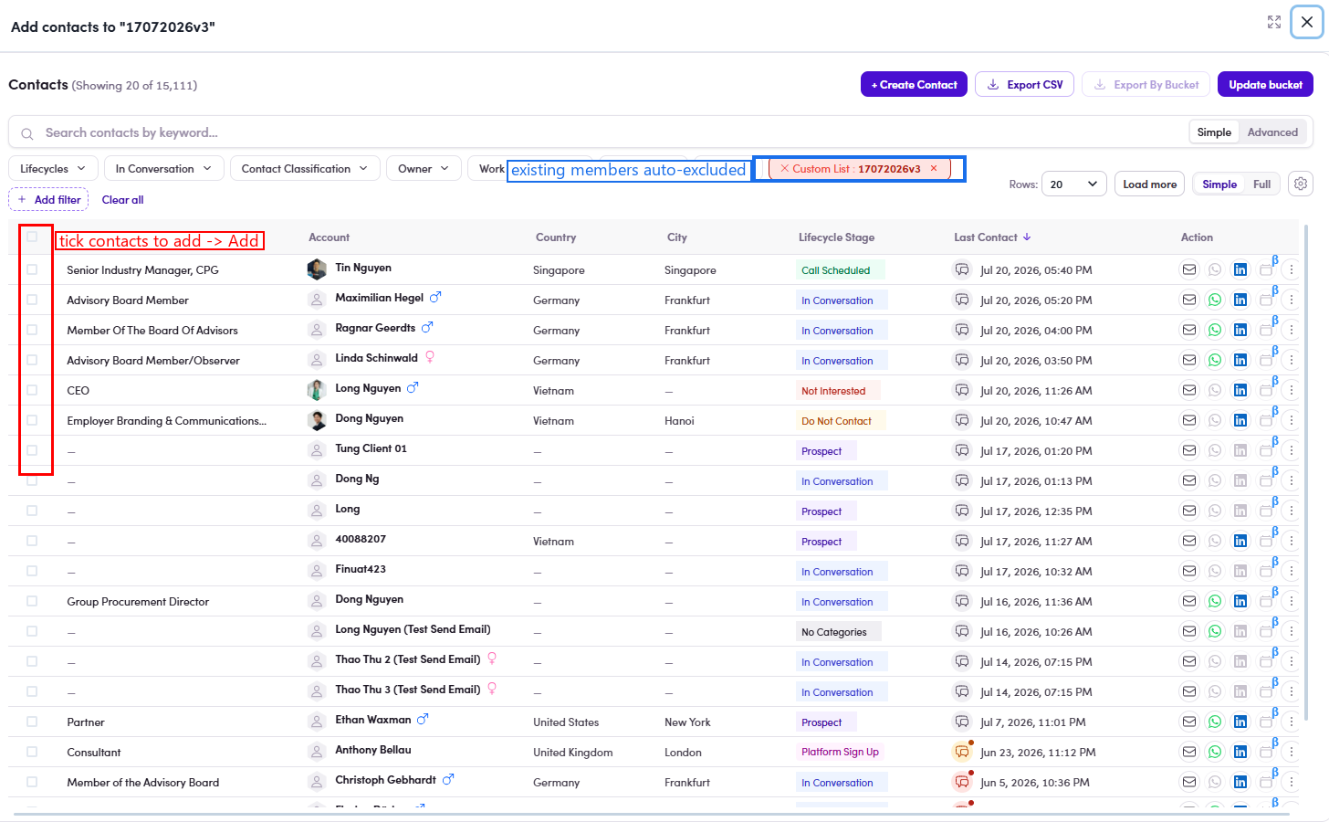1329x822 pixels.
Task: Open more-actions menu for Long Nguyen CEO row
Action: [x=1292, y=390]
